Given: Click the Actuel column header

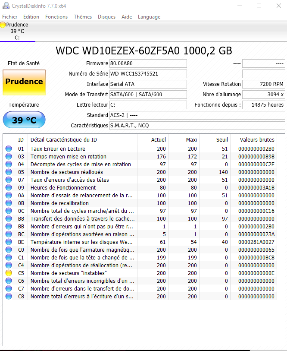Looking at the screenshot, I should [153, 140].
